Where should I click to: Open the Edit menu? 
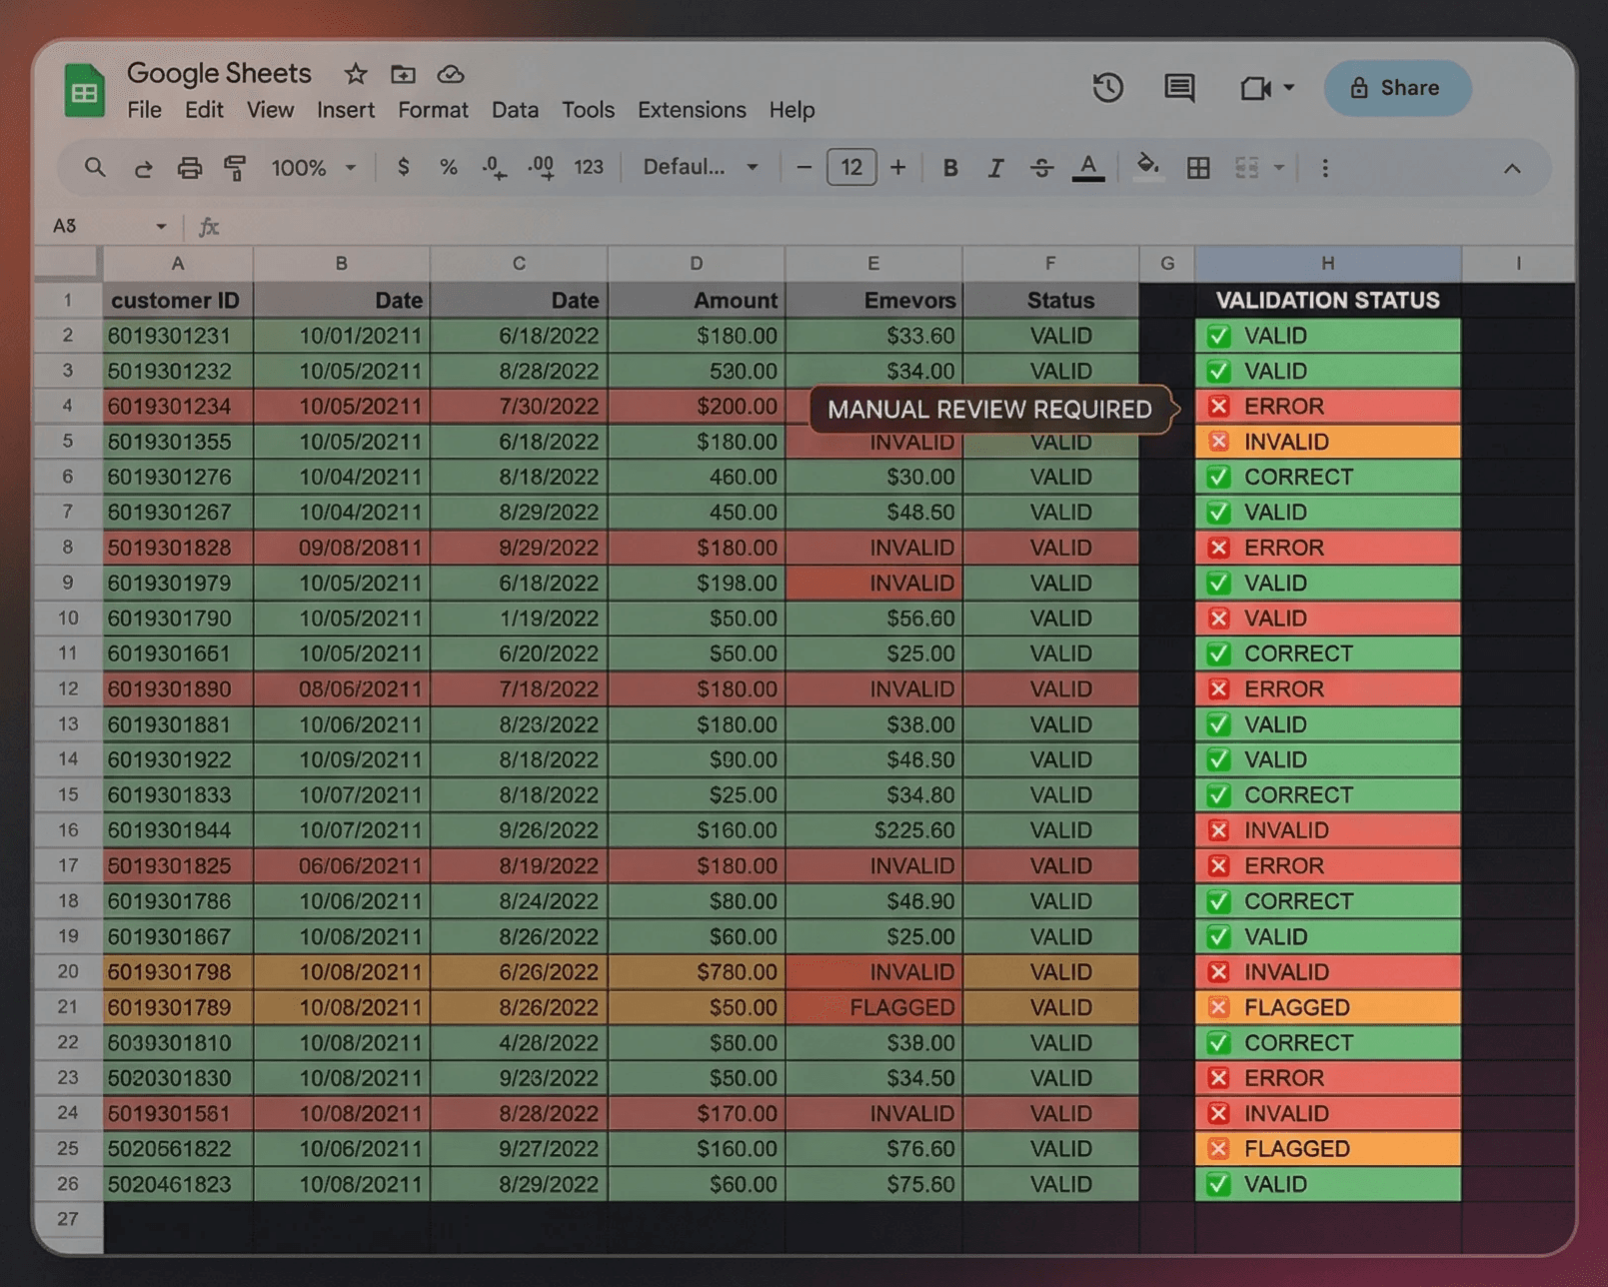click(204, 110)
